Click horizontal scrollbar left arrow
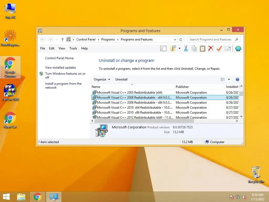 click(x=92, y=121)
